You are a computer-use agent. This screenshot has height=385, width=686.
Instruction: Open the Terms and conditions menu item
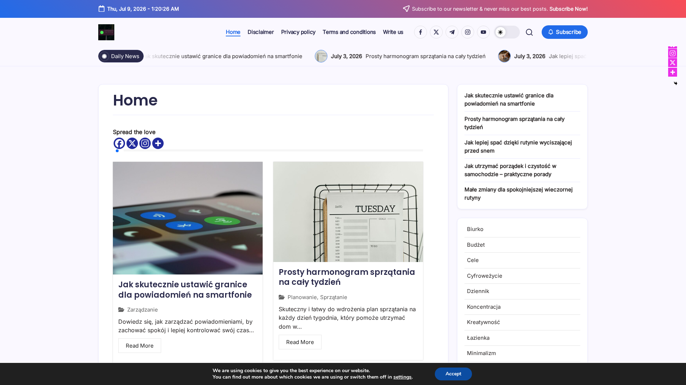pos(349,32)
